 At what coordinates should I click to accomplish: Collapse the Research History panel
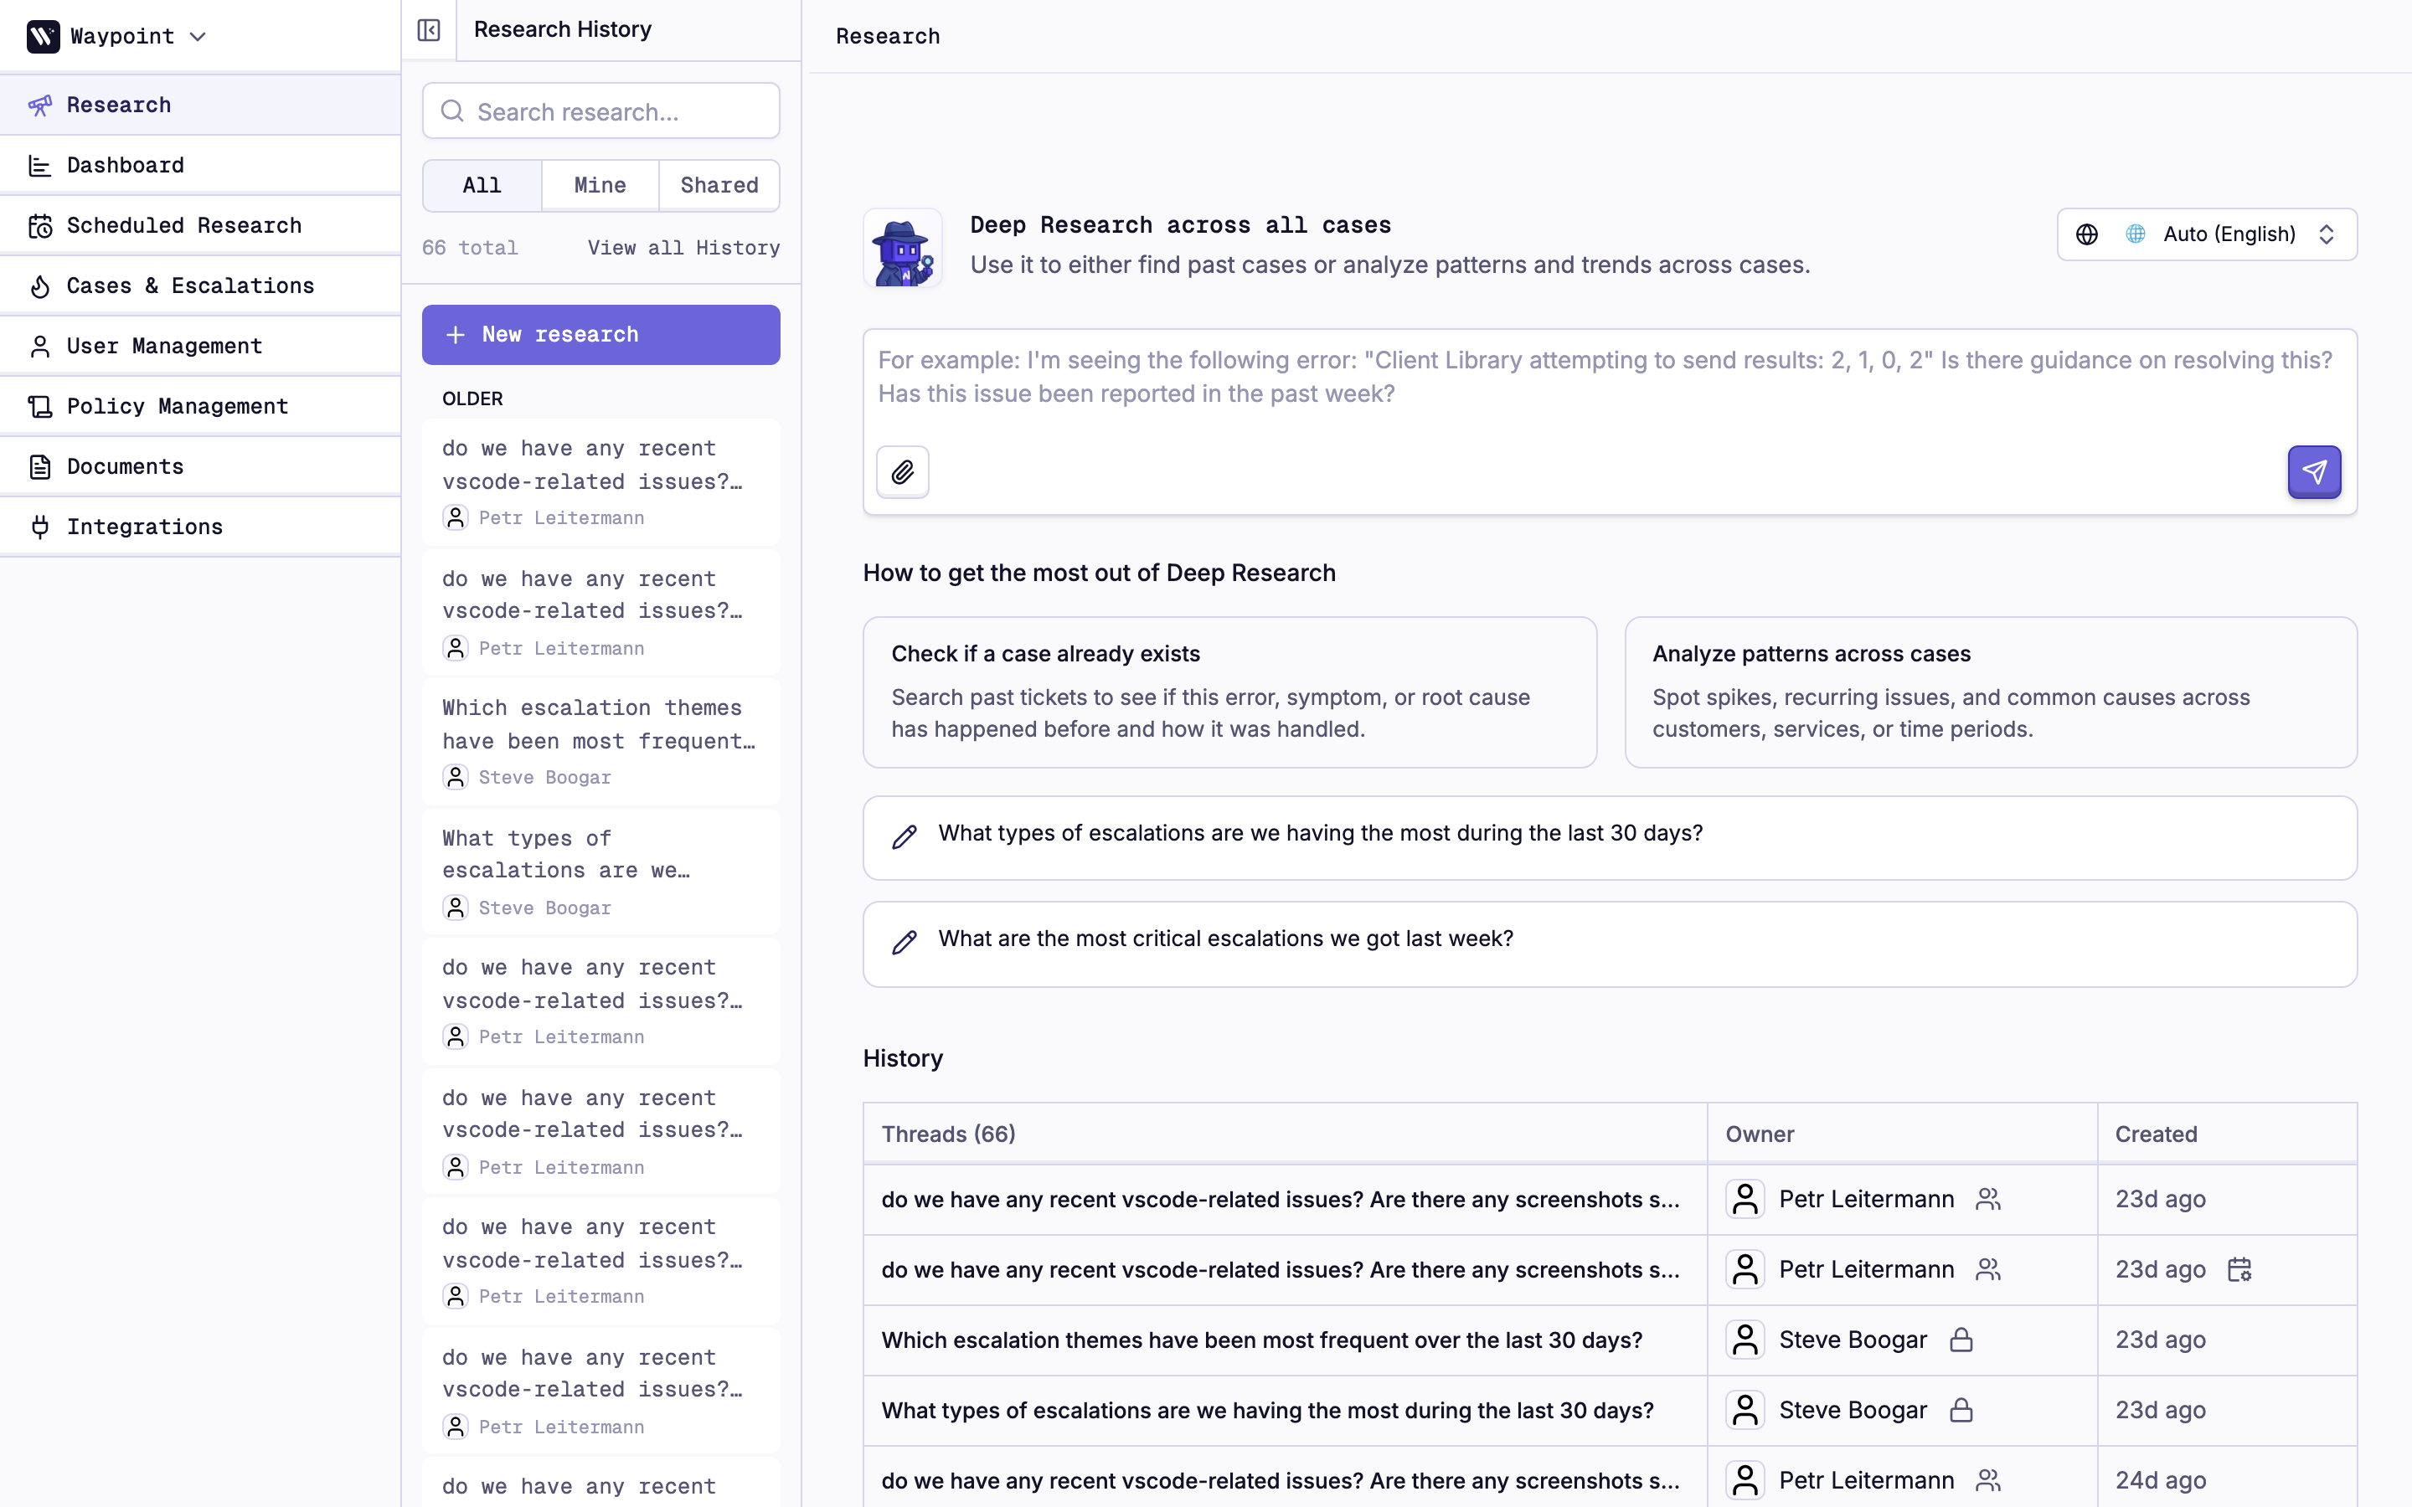(x=429, y=30)
